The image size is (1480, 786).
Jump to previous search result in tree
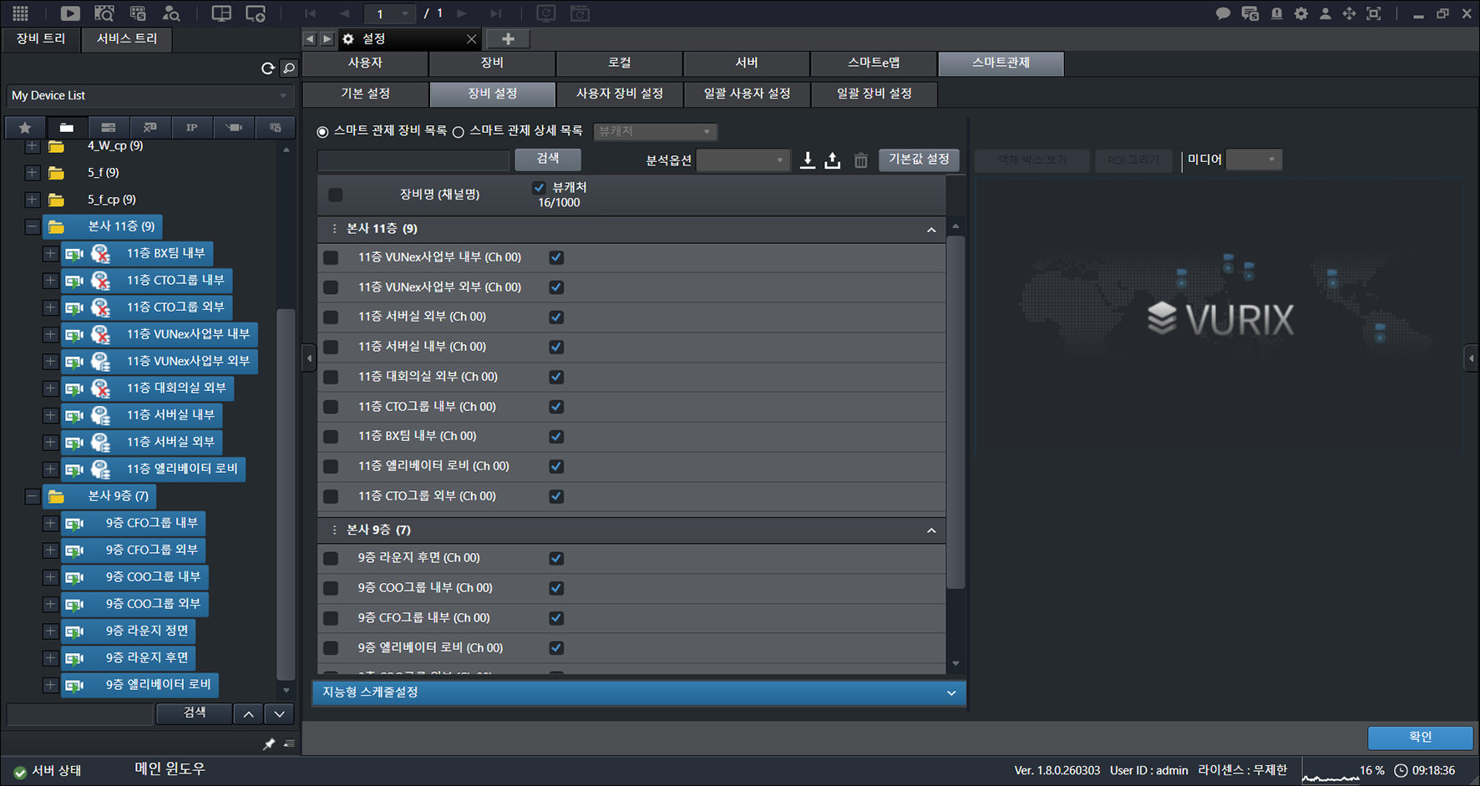point(248,713)
